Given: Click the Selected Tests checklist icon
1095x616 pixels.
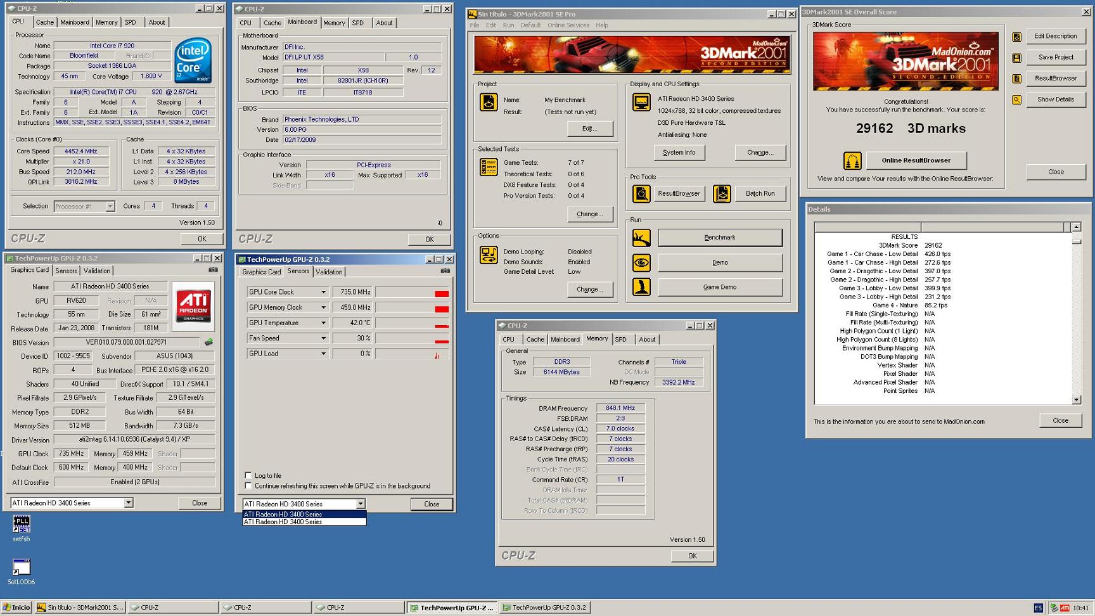Looking at the screenshot, I should click(x=489, y=167).
